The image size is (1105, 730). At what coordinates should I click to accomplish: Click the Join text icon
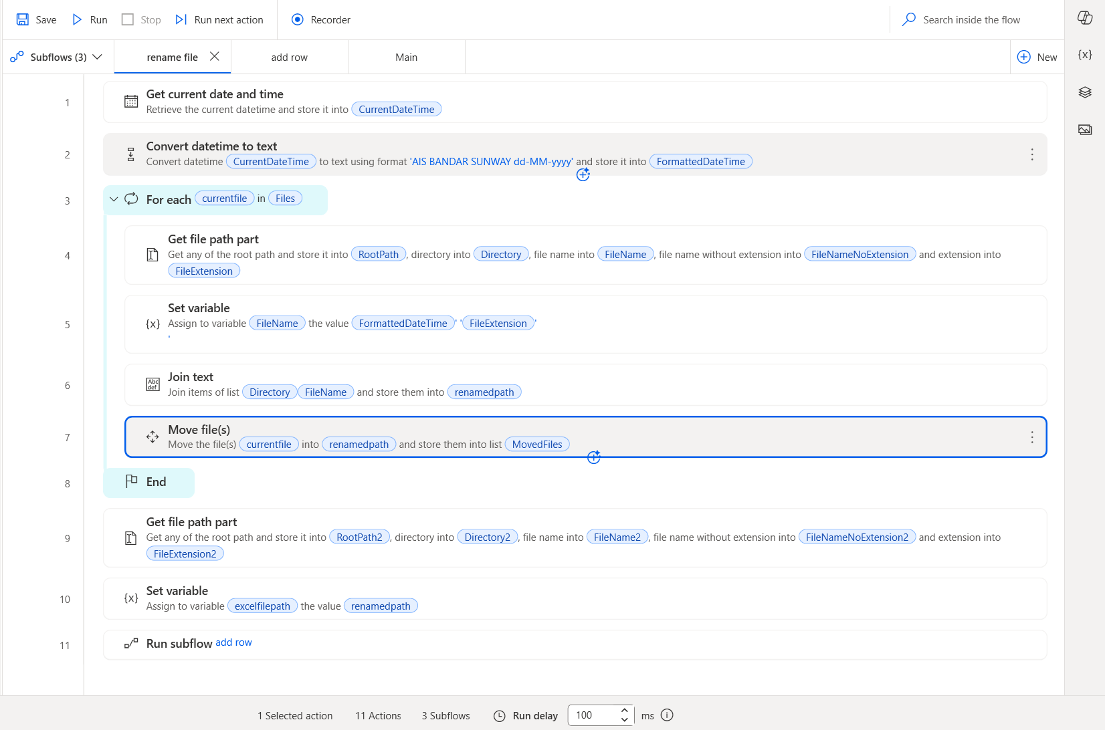153,384
